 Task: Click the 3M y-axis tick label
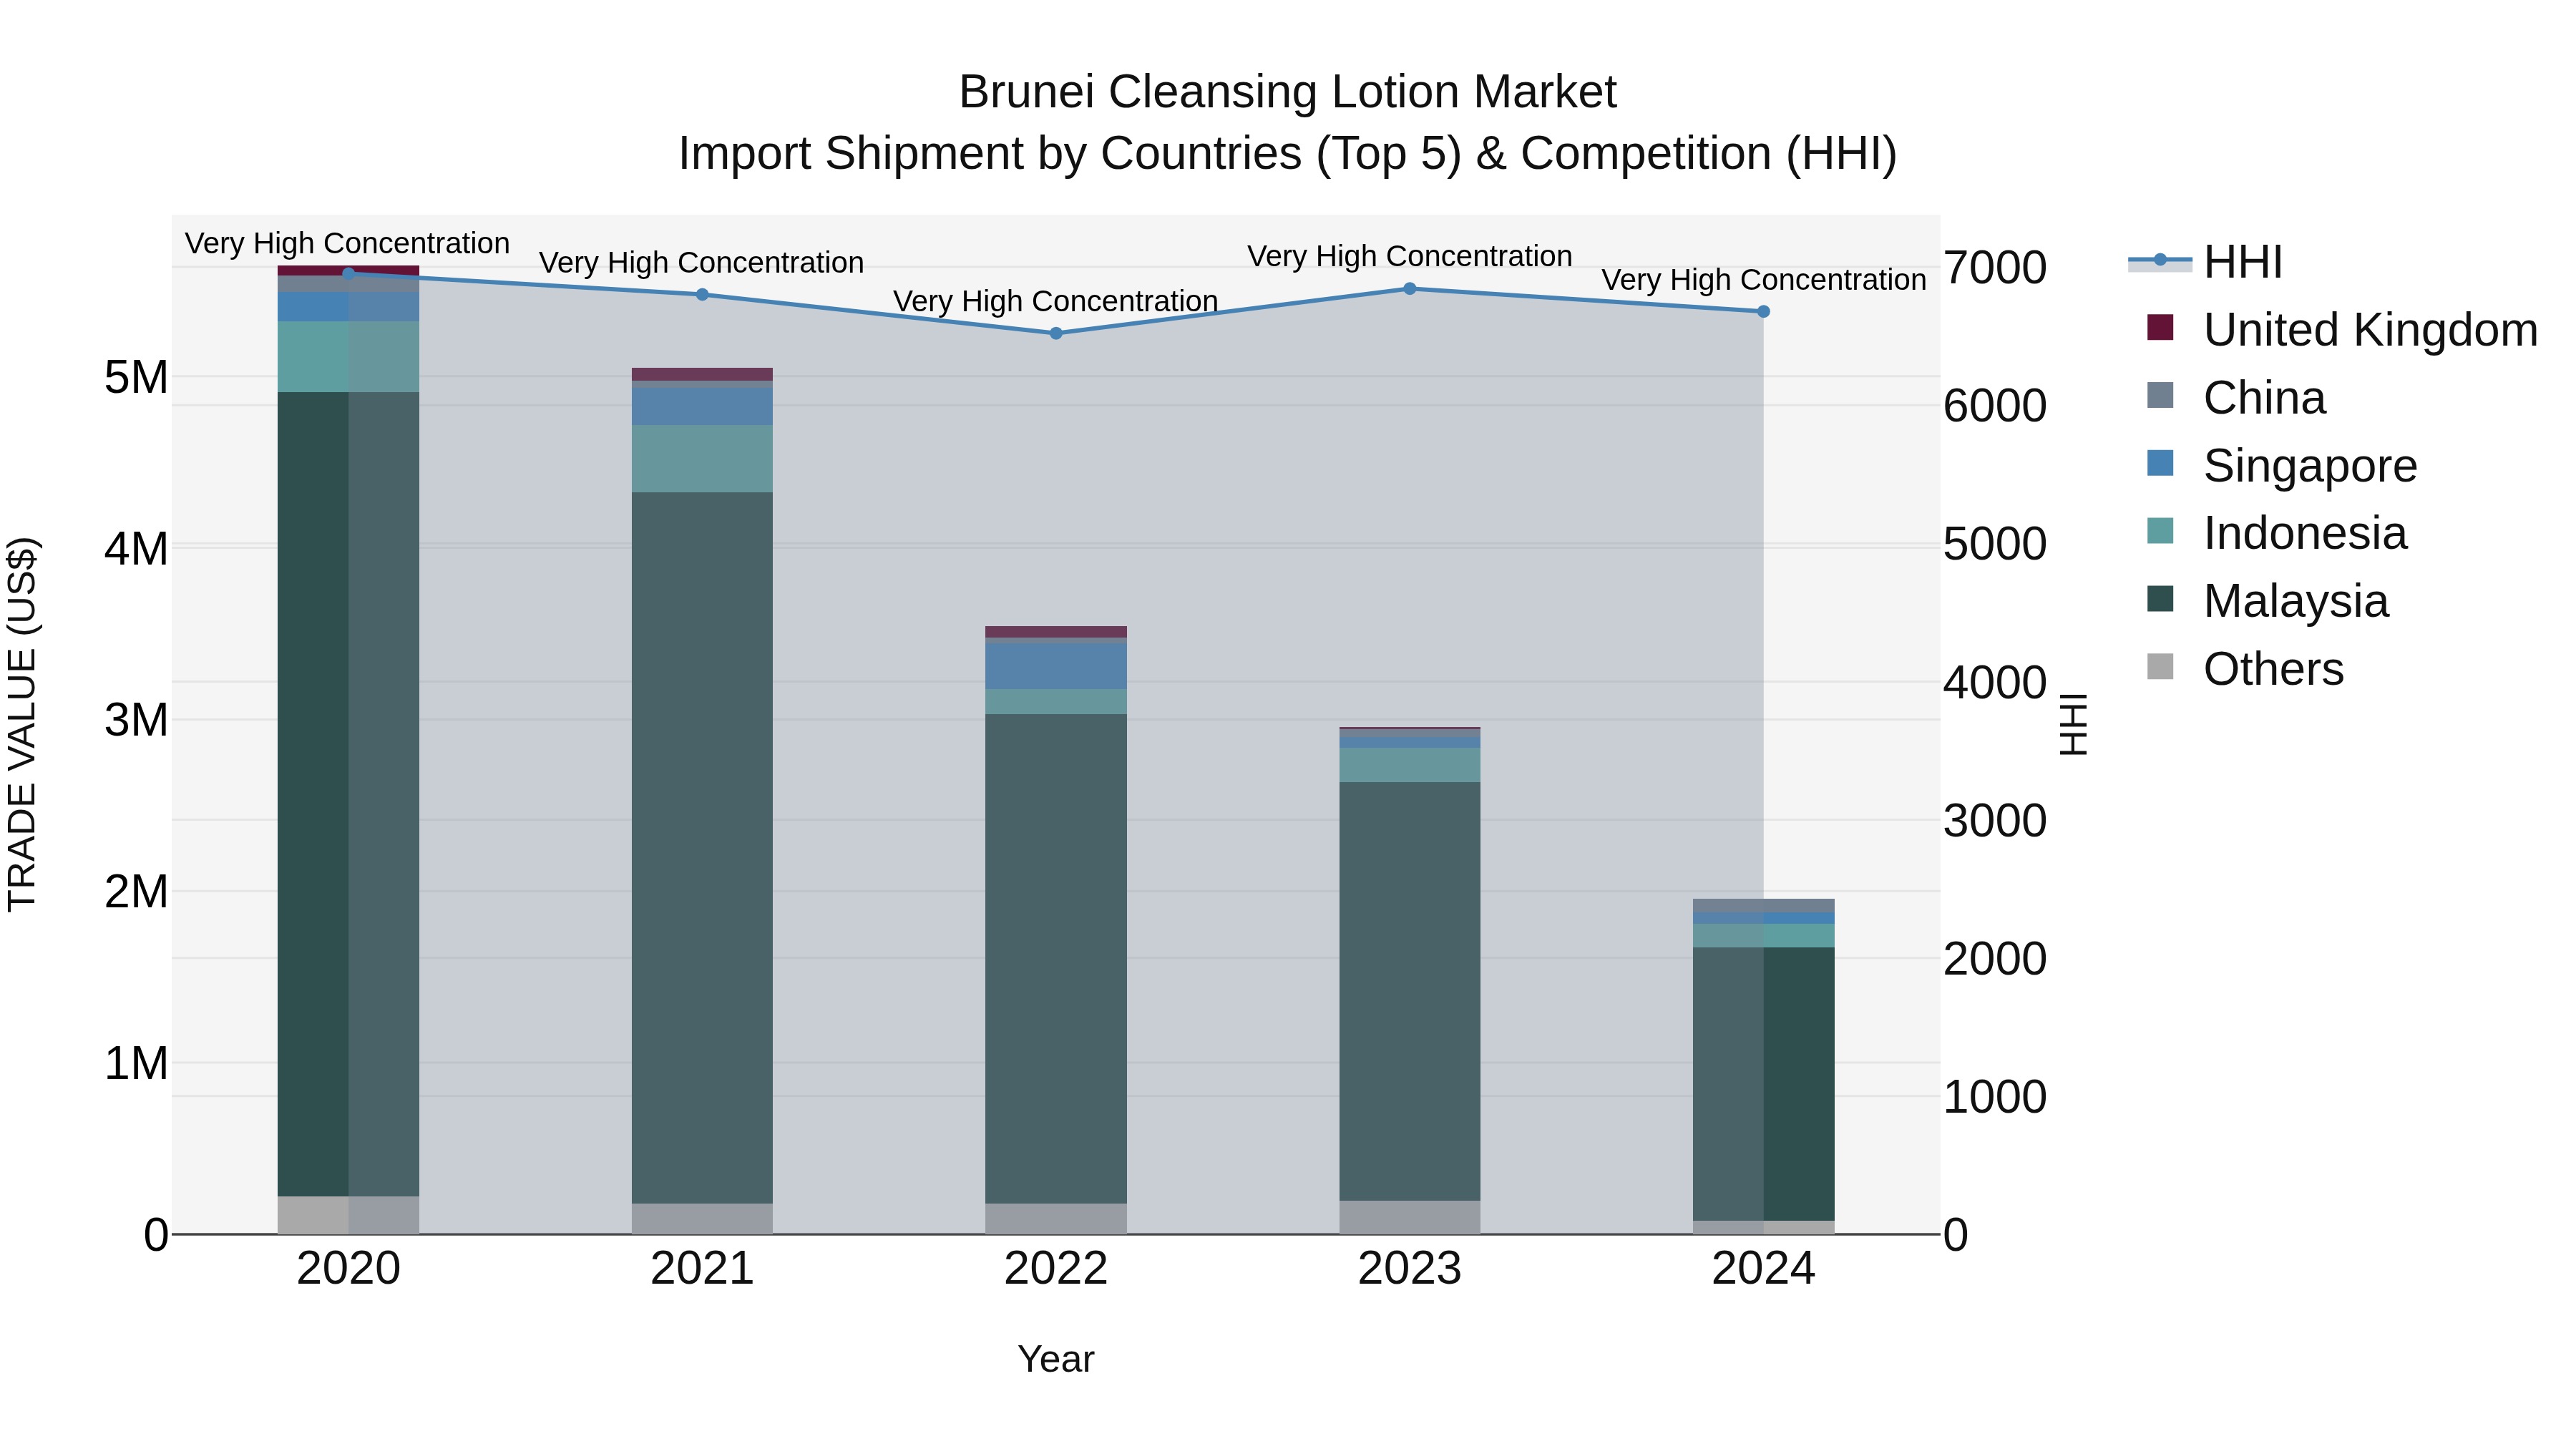(x=136, y=721)
